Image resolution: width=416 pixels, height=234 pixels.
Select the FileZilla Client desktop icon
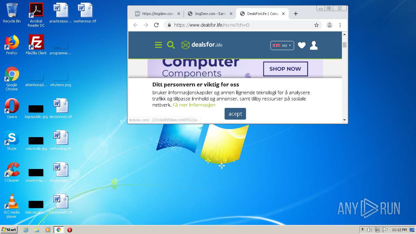36,45
